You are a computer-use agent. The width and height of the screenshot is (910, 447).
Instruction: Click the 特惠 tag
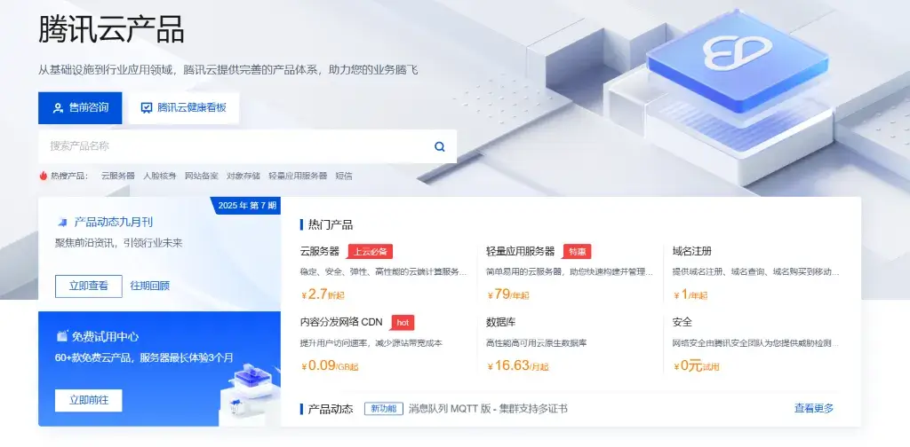tap(577, 251)
